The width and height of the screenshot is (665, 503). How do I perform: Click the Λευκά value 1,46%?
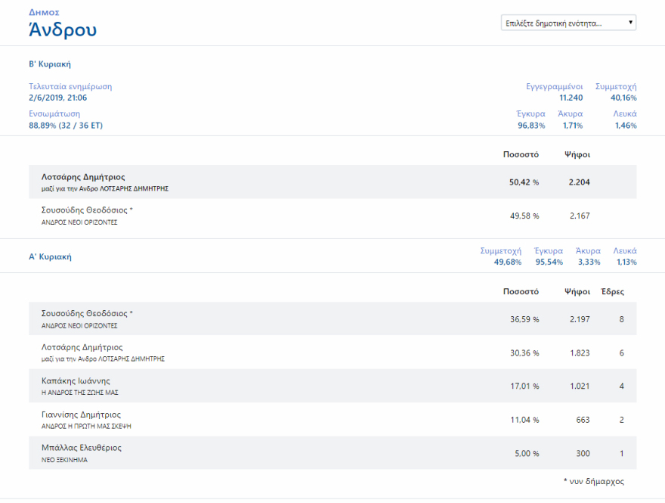(624, 126)
